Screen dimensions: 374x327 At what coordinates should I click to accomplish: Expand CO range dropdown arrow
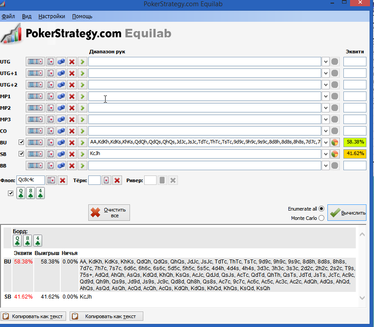[x=326, y=131]
